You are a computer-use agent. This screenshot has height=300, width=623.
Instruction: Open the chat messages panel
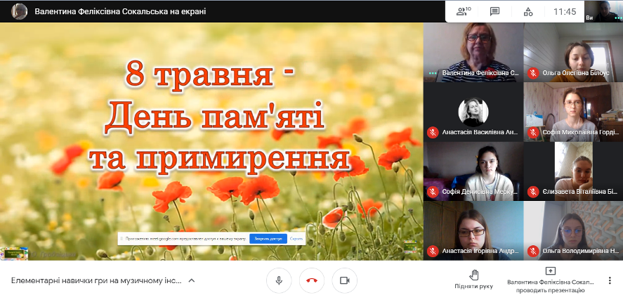point(494,11)
